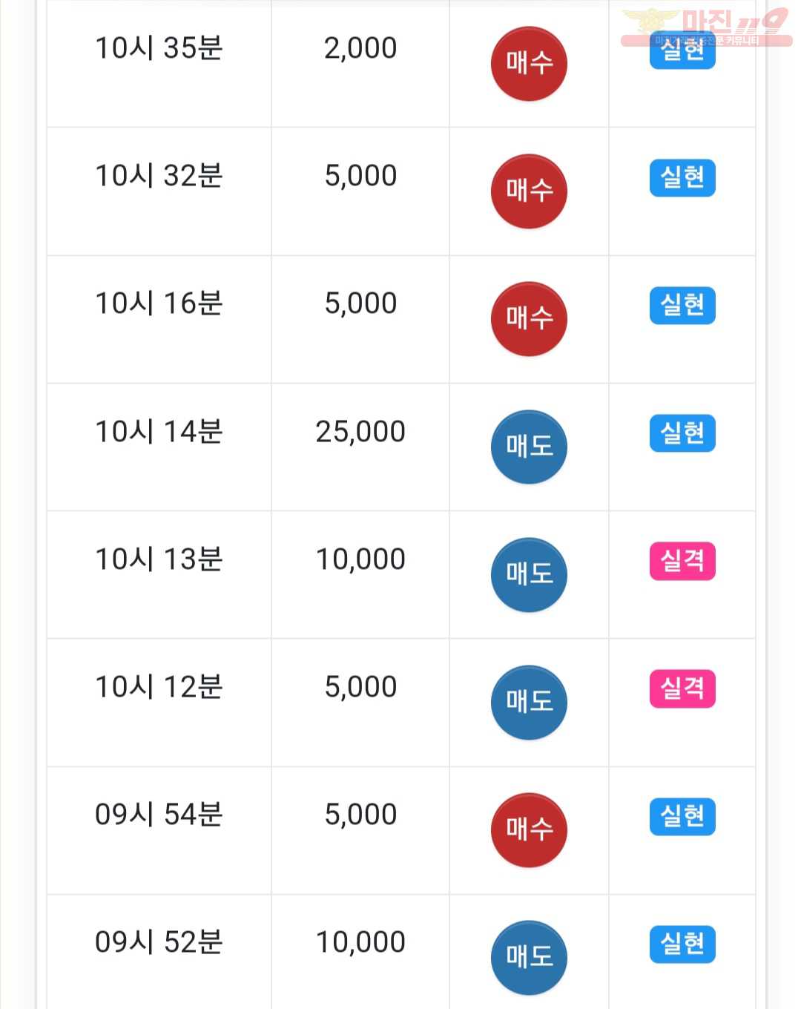This screenshot has height=1009, width=801.
Task: Click the red 매수 circle for 10시 32분
Action: [529, 191]
